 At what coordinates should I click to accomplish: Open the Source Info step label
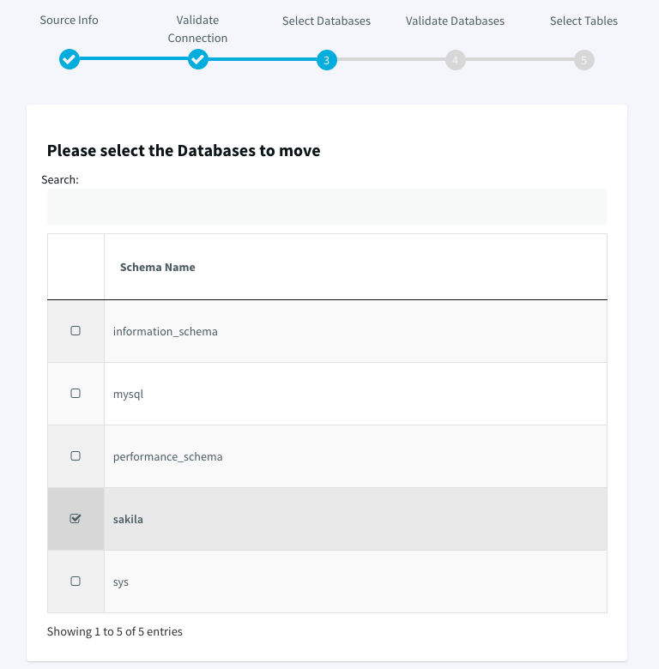coord(70,20)
